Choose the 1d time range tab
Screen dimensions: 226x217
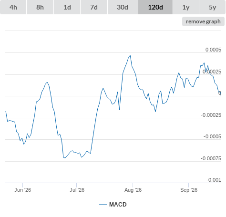(67, 7)
